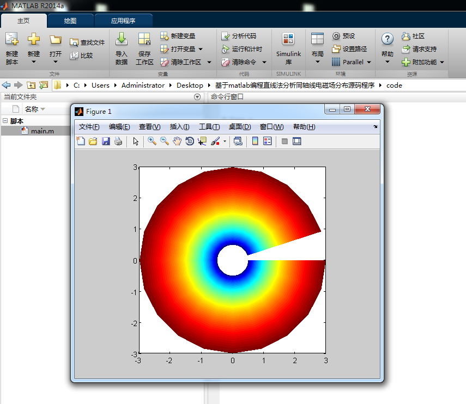This screenshot has width=466, height=404.
Task: Dock Figure 1 using the corner arrow
Action: [376, 127]
